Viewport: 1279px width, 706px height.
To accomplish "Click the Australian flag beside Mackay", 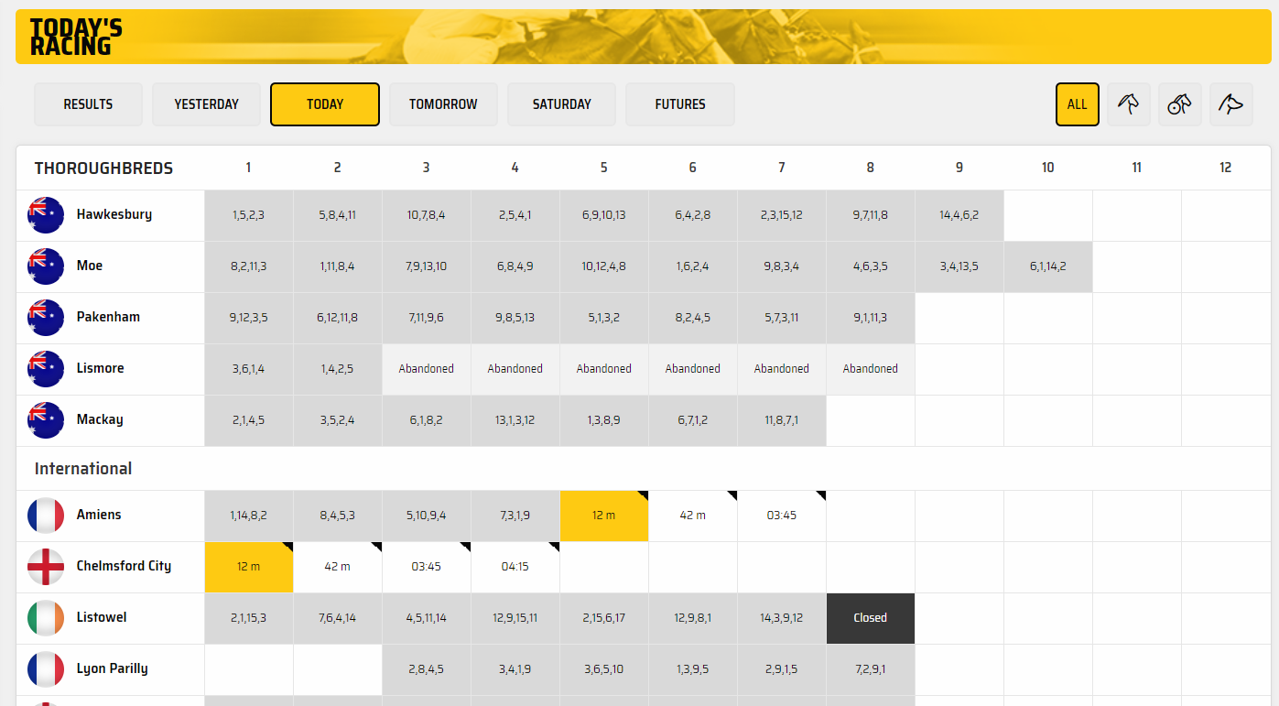I will tap(46, 420).
